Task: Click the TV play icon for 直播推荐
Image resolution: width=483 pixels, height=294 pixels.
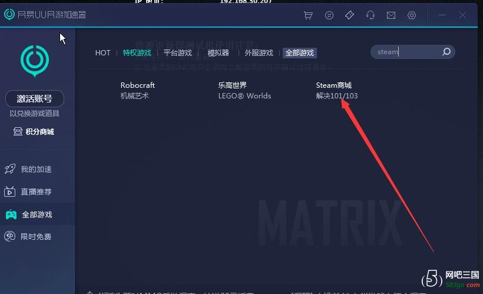Action: [9, 191]
